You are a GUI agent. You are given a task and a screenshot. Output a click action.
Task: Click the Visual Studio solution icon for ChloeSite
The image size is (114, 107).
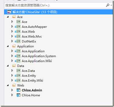9,12
